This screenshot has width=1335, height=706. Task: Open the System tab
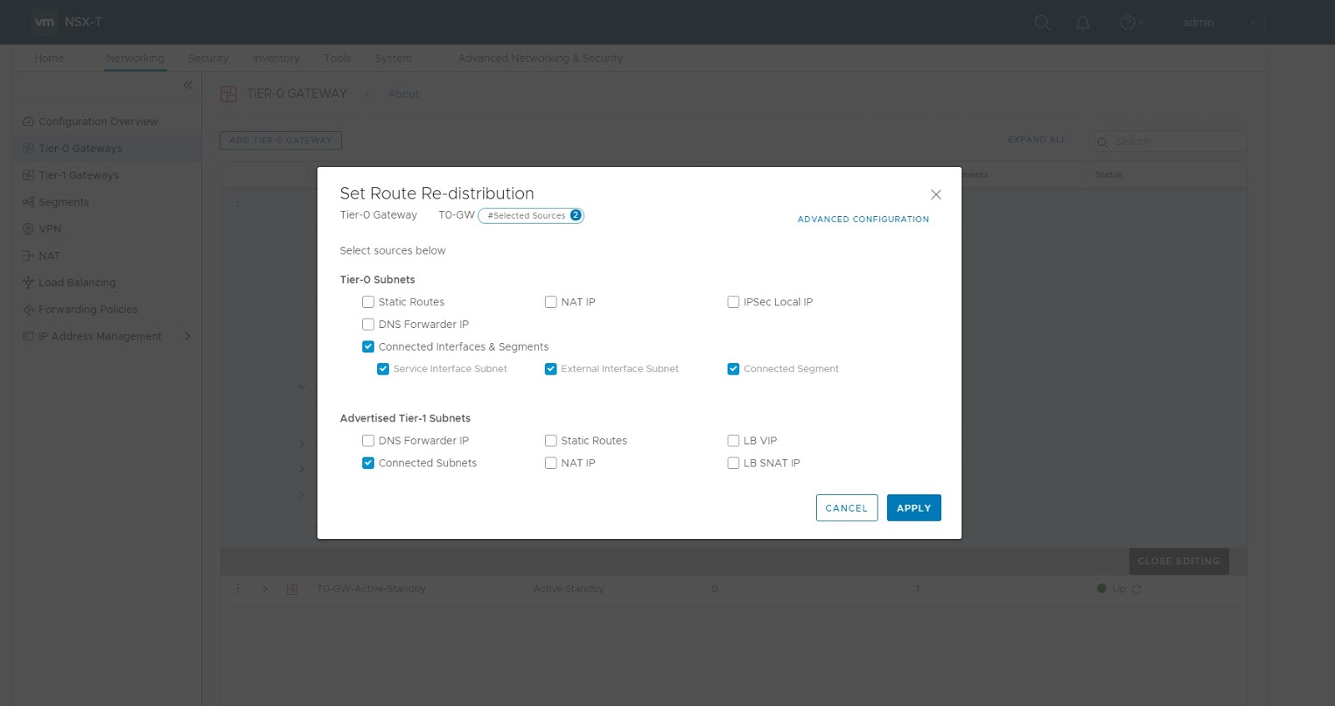(x=393, y=58)
